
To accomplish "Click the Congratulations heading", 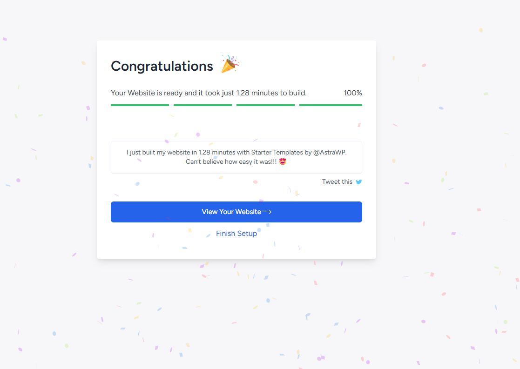I will (x=162, y=66).
